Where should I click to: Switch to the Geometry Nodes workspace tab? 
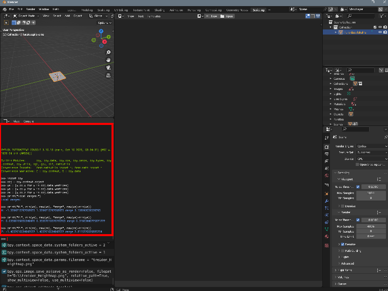237,10
